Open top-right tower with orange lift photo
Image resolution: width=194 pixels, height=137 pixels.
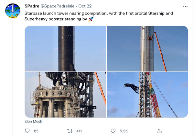pyautogui.click(x=147, y=48)
